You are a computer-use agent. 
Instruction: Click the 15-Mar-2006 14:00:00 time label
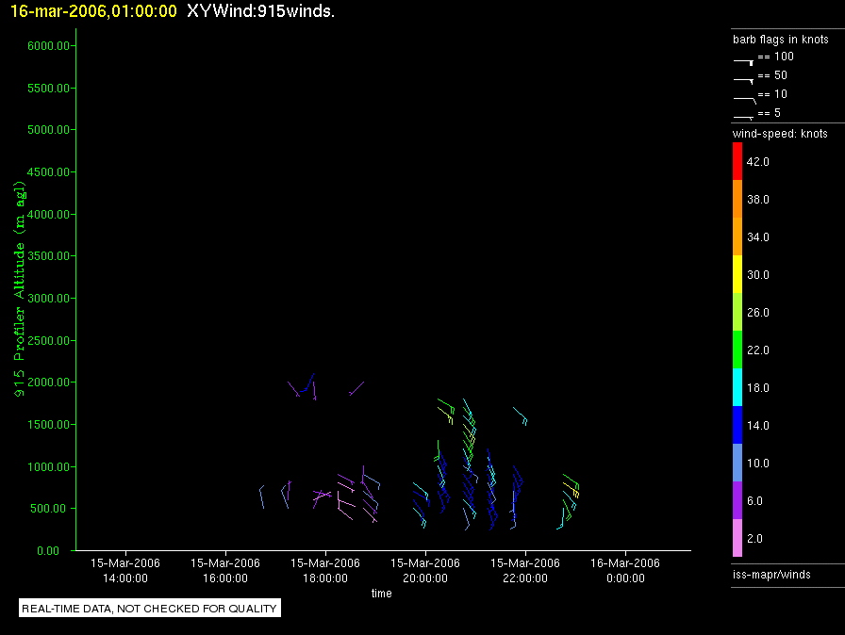coord(125,570)
